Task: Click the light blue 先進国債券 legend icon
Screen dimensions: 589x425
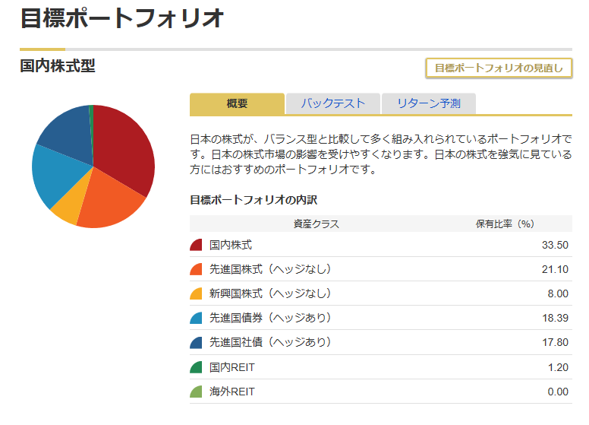Action: (196, 318)
